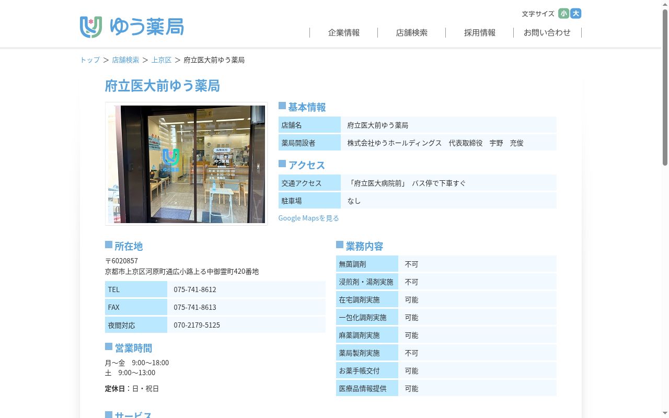Open the お問い合わせ menu

coord(547,32)
